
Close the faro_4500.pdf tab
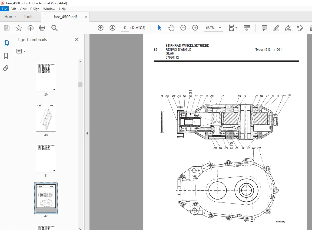pyautogui.click(x=86, y=17)
